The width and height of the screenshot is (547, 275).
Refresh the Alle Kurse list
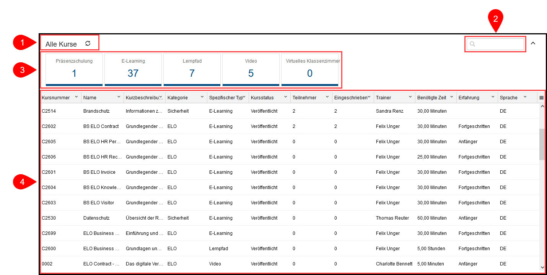88,44
